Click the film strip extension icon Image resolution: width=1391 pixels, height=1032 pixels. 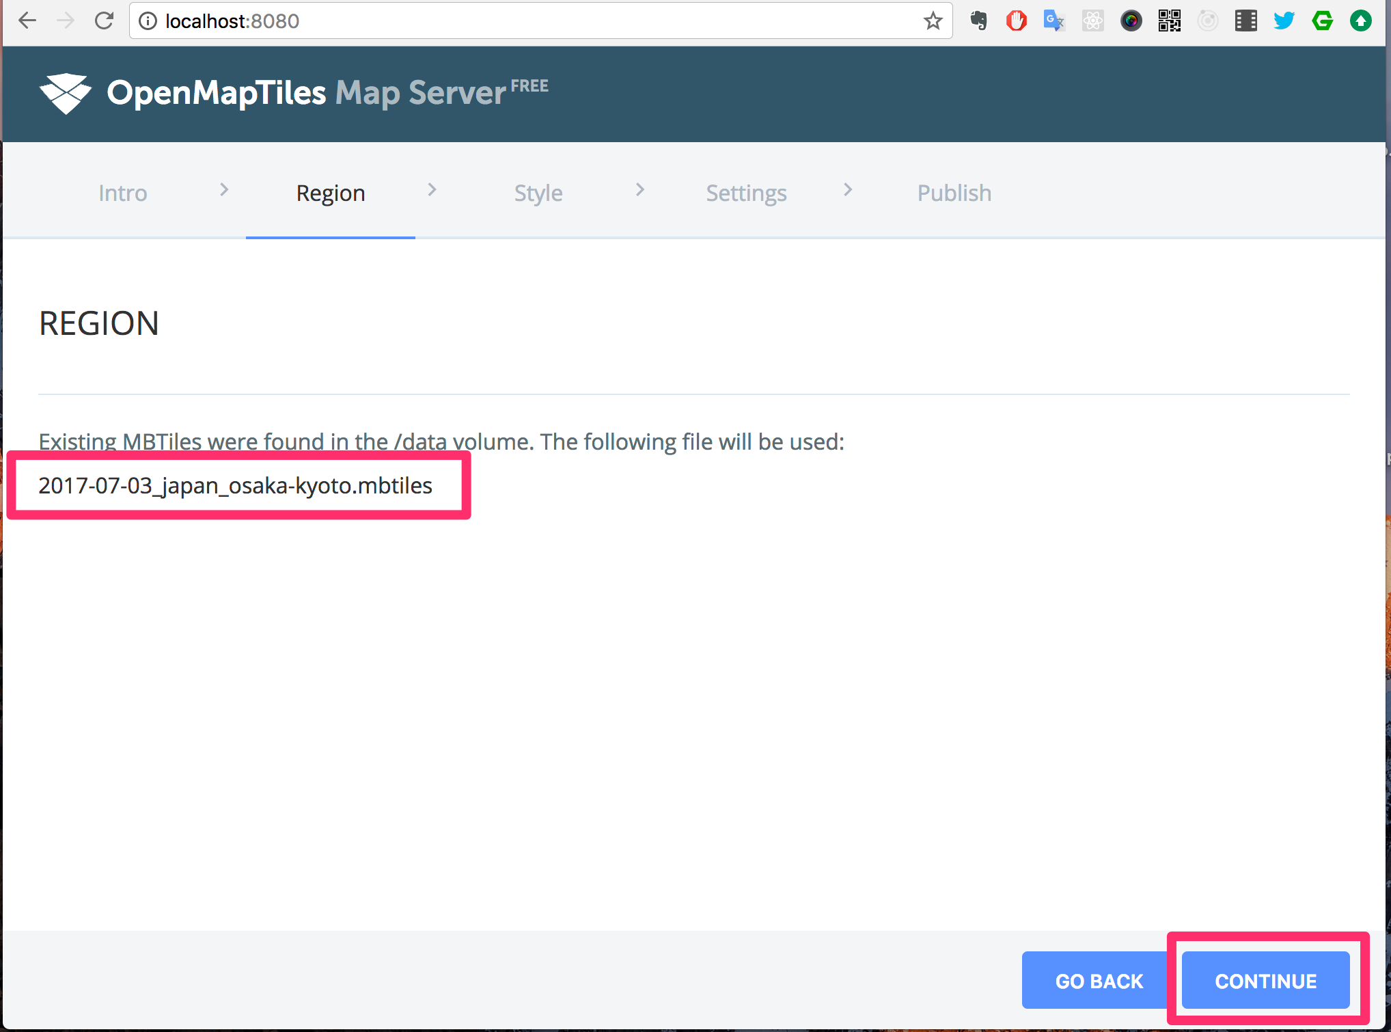[x=1245, y=21]
